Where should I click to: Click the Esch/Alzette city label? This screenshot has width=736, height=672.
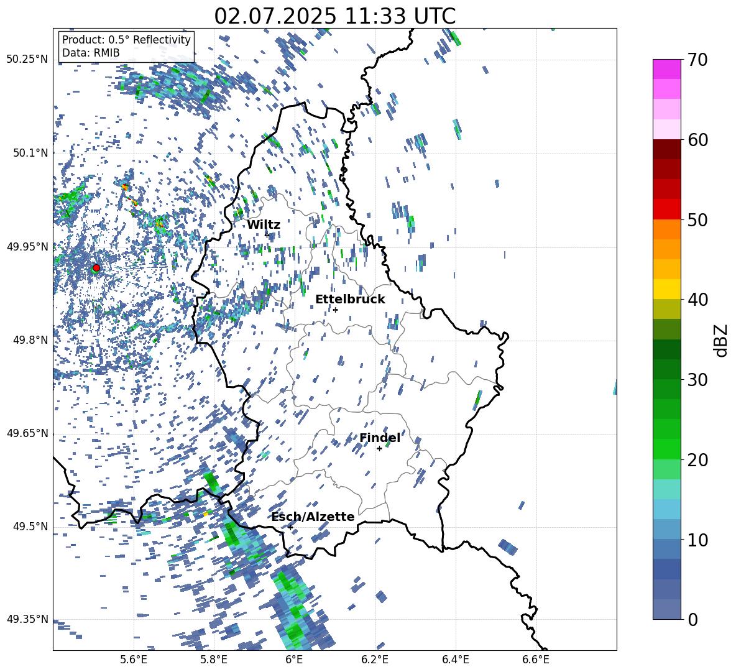pyautogui.click(x=313, y=517)
